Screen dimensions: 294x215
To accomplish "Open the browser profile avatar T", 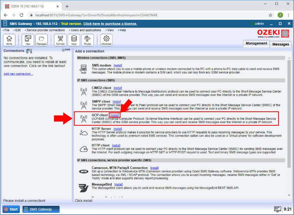I will pos(280,15).
